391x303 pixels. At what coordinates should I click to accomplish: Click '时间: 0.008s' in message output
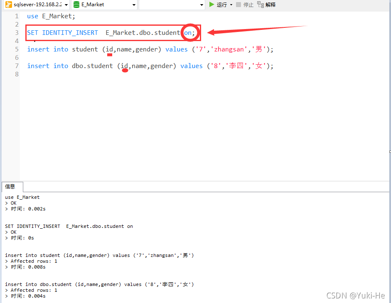(x=28, y=267)
